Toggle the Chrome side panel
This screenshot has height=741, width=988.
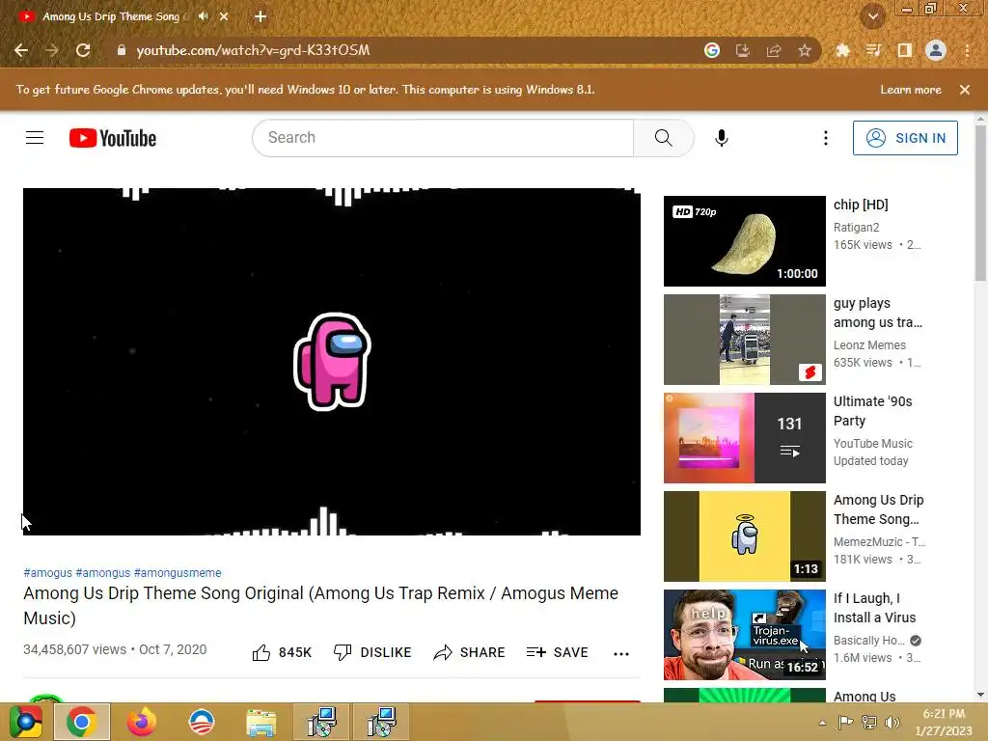click(x=905, y=50)
